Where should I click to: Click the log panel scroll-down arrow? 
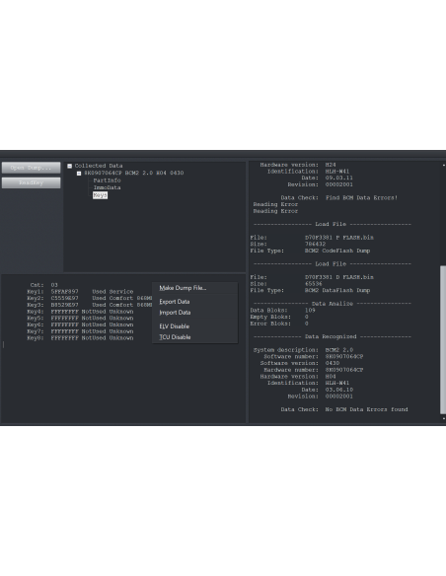pos(443,418)
